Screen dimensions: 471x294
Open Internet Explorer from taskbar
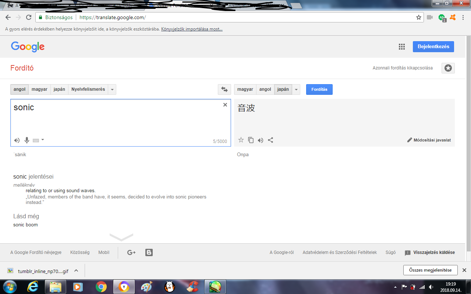tap(33, 287)
